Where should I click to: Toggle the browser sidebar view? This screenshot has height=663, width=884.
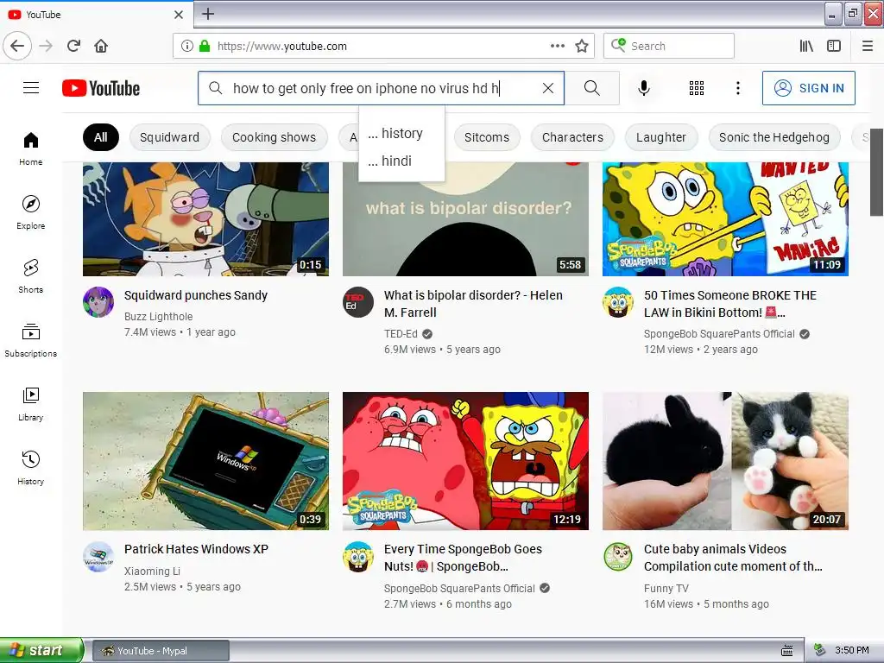[x=834, y=47]
